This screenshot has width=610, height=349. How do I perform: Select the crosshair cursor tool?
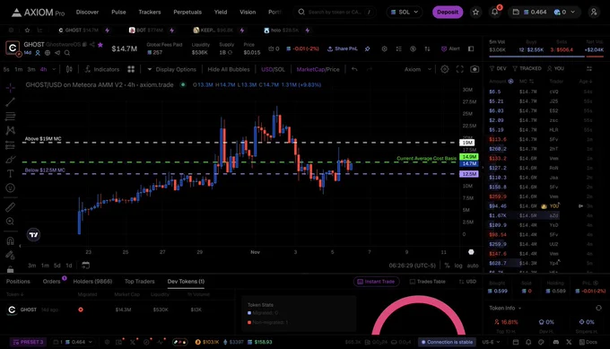pos(10,88)
